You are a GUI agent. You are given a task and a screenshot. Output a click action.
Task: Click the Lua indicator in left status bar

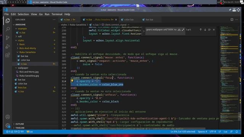coord(30,132)
